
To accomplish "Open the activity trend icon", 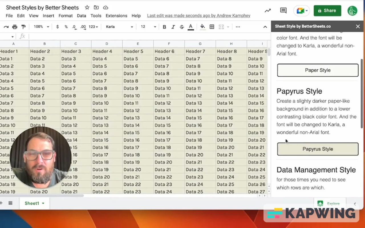I will pyautogui.click(x=267, y=11).
